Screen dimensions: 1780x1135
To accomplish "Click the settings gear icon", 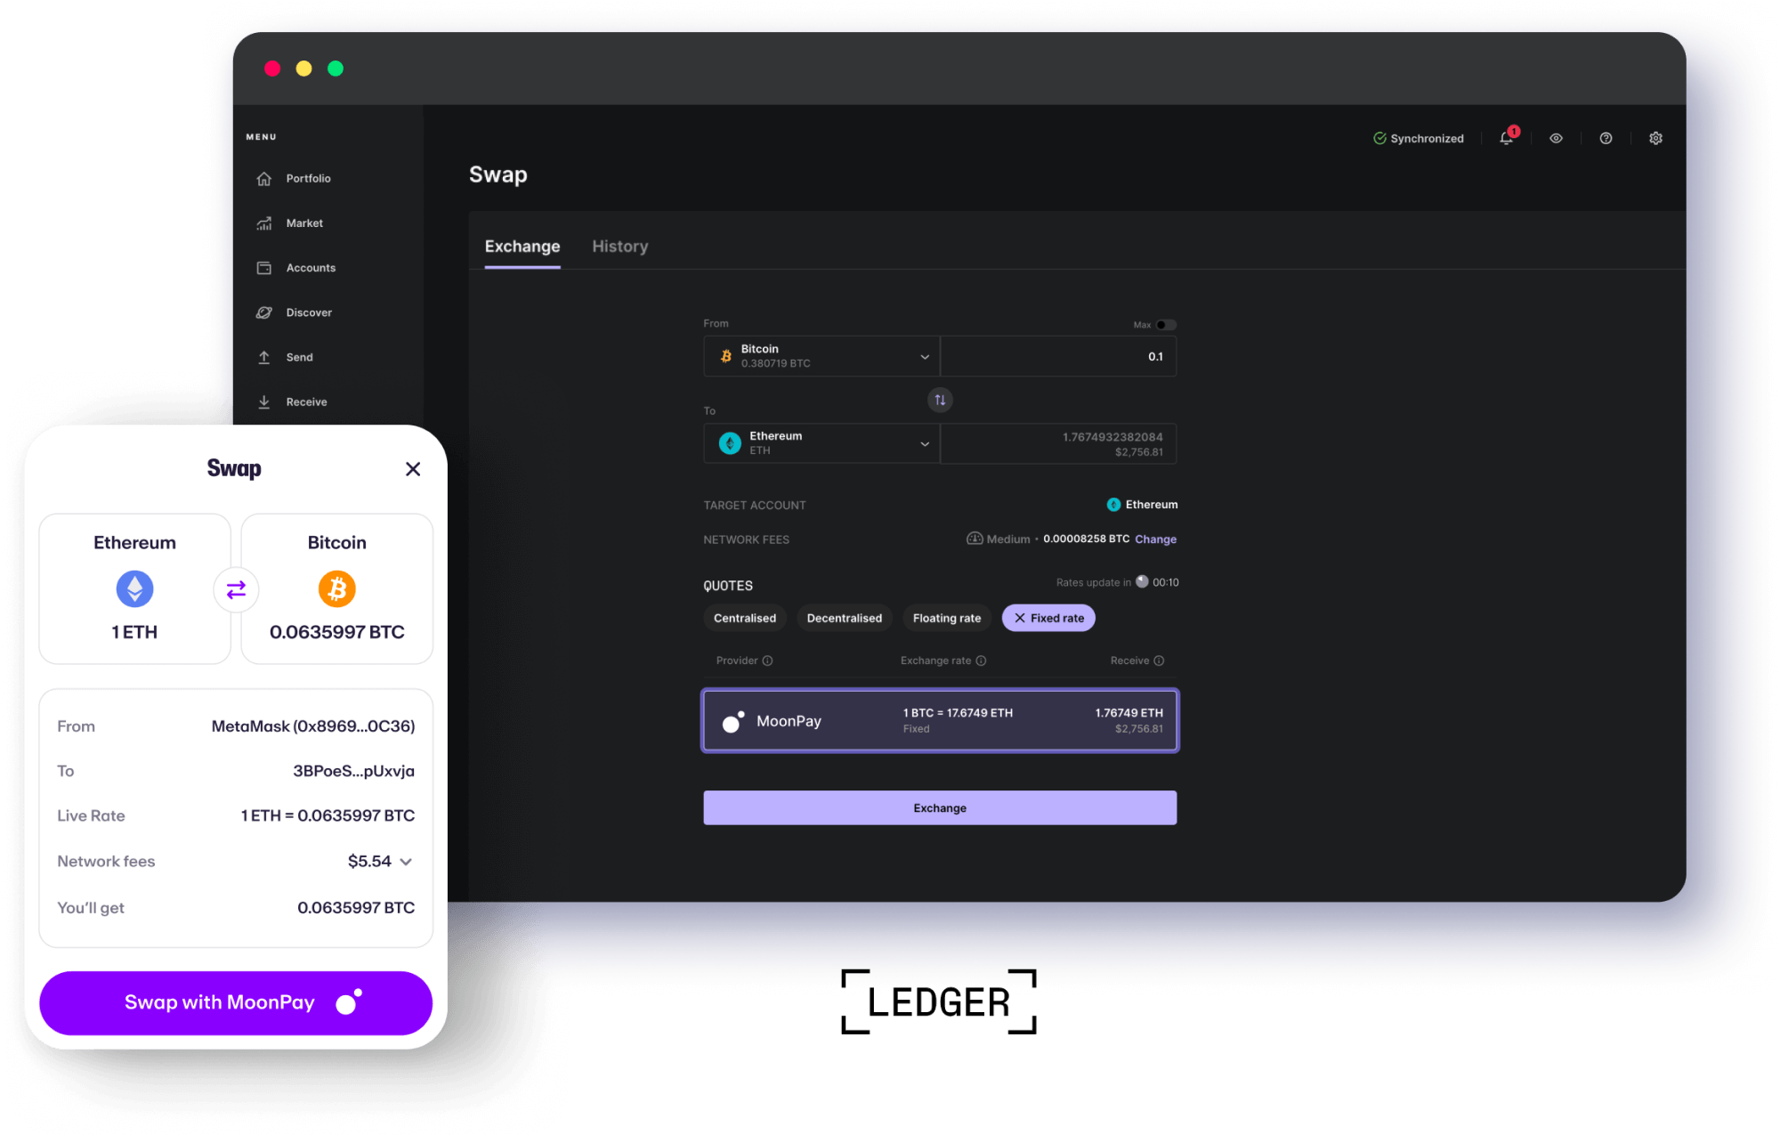I will point(1655,139).
